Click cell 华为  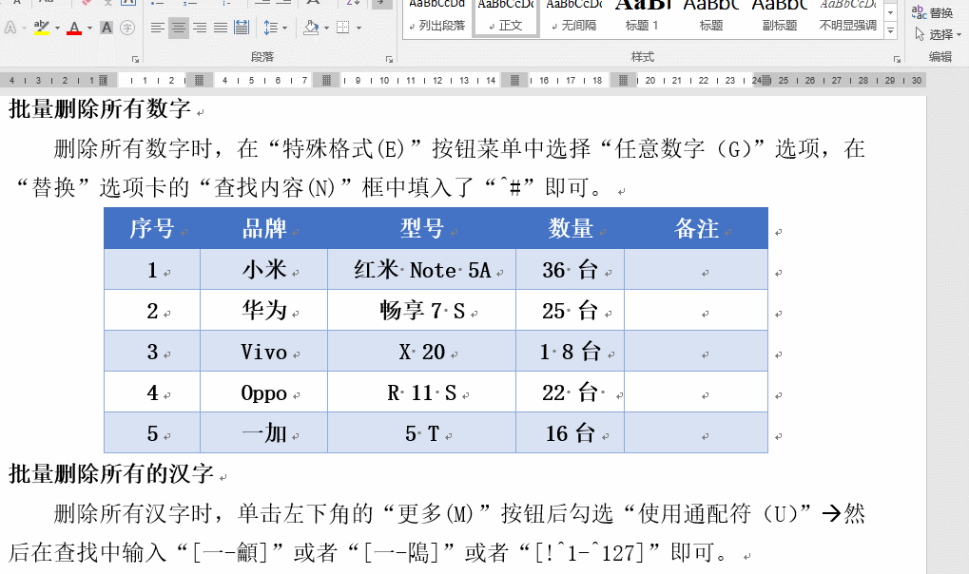tap(264, 311)
